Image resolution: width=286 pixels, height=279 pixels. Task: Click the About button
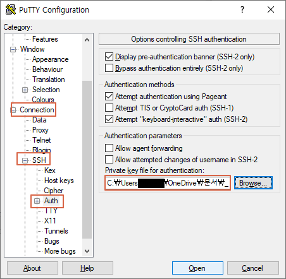tap(32, 268)
